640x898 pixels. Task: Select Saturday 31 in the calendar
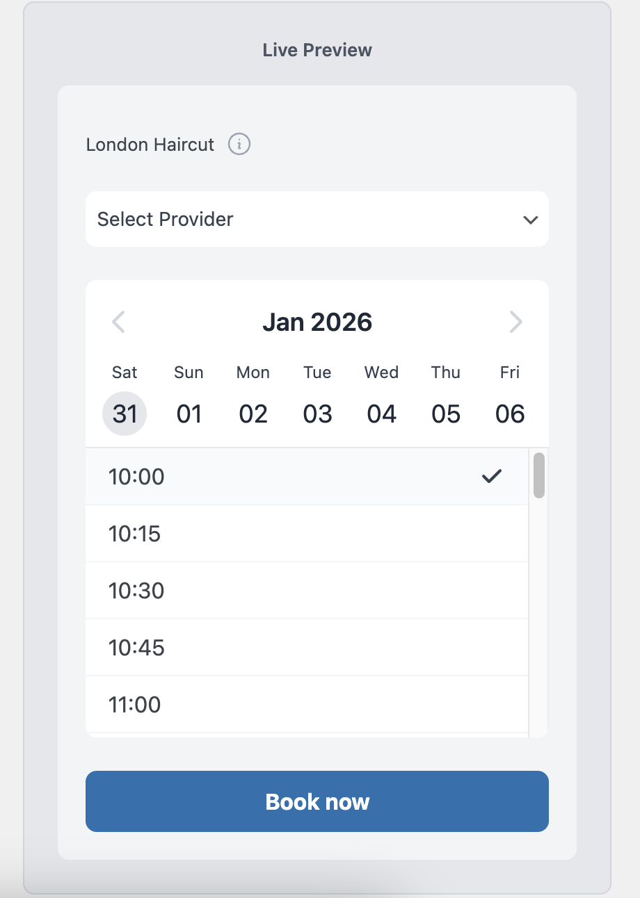(125, 414)
